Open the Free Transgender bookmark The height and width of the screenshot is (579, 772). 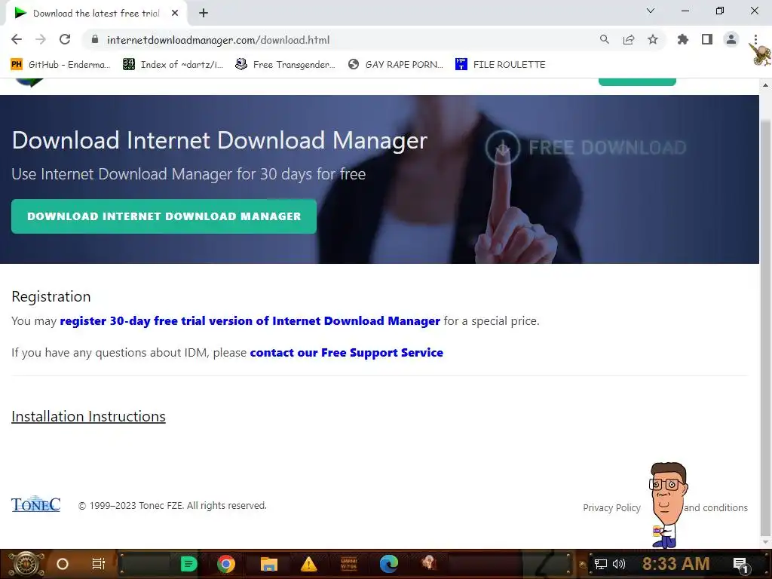coord(285,65)
